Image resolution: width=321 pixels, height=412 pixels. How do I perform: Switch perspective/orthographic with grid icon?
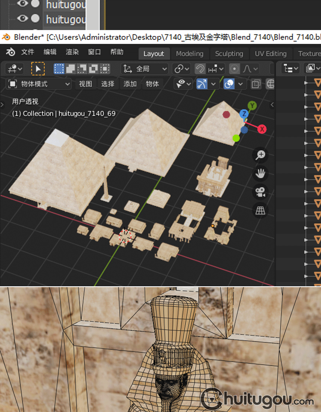coord(260,210)
